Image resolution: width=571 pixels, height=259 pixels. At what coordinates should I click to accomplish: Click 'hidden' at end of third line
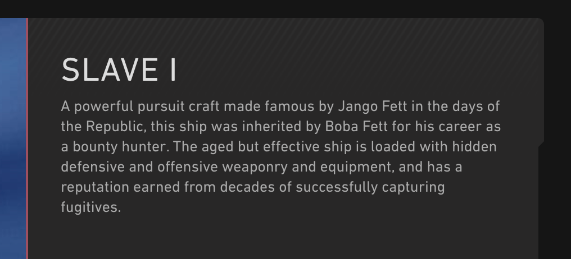(x=474, y=147)
